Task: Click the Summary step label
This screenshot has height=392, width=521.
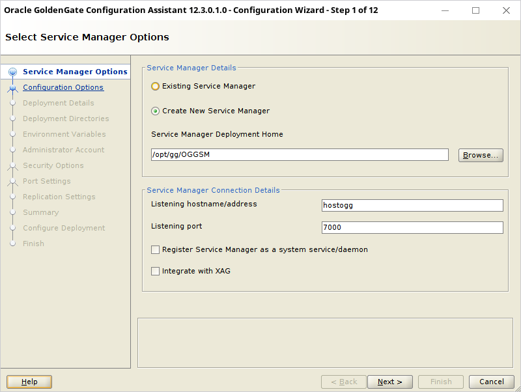Action: [x=41, y=212]
